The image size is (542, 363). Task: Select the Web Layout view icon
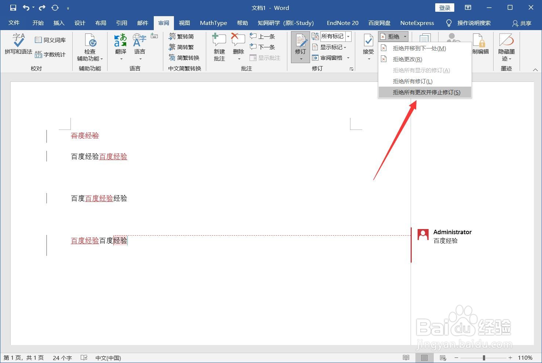(x=443, y=358)
